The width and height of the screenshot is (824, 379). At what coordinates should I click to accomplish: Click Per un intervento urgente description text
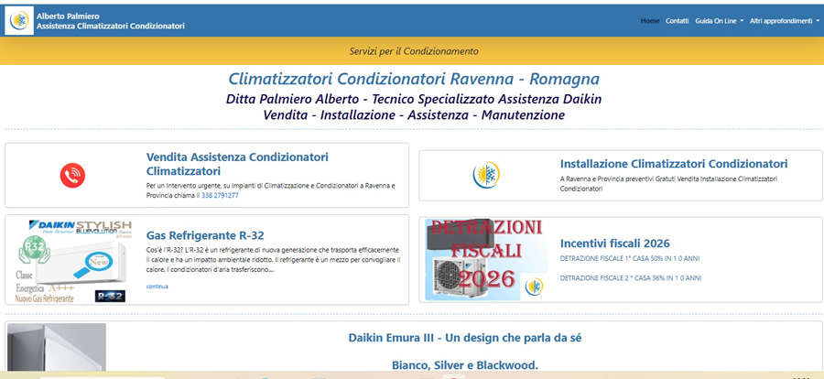point(271,190)
